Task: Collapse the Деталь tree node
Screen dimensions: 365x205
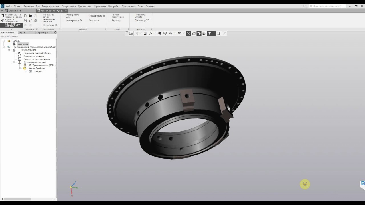Action: click(x=4, y=41)
